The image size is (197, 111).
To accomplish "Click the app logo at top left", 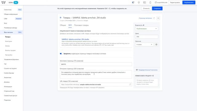I will pyautogui.click(x=3, y=2).
